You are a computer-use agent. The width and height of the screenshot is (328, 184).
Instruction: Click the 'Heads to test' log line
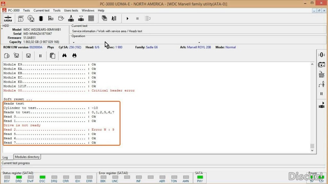click(x=59, y=112)
